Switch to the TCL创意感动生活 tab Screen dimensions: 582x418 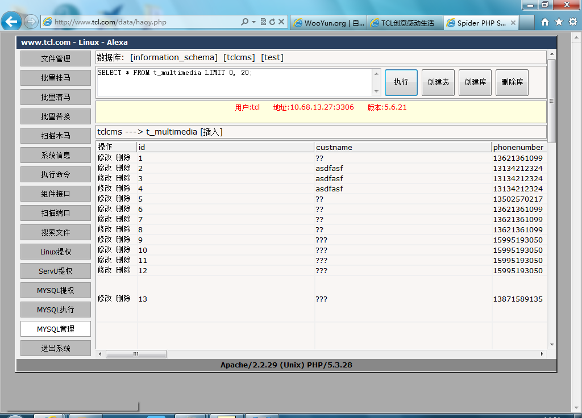[405, 23]
